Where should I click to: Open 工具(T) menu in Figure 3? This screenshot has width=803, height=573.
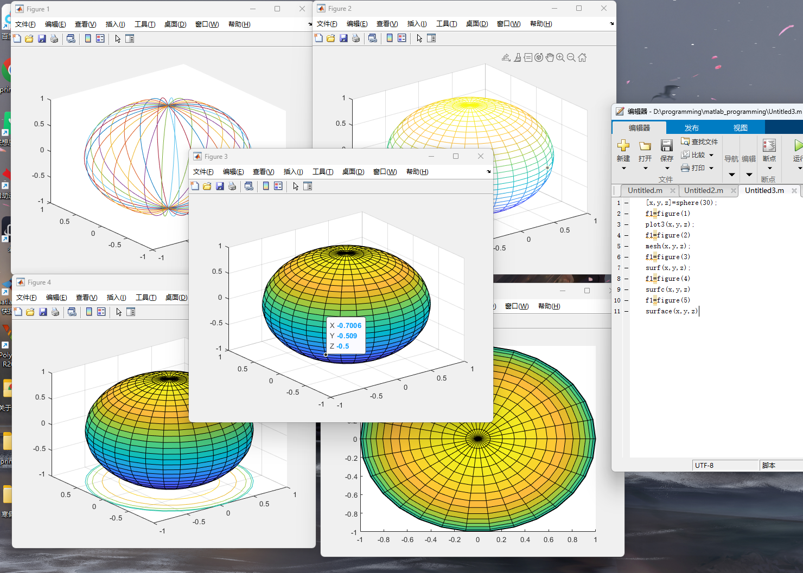(323, 172)
